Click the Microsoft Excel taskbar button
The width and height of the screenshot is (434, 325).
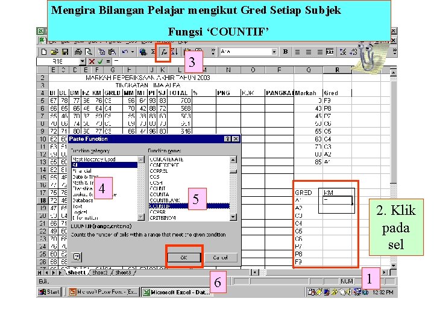177,292
